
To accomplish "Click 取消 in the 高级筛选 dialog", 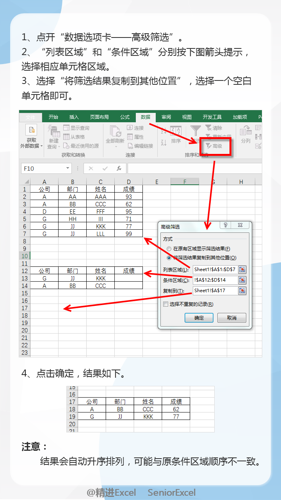I will point(232,318).
